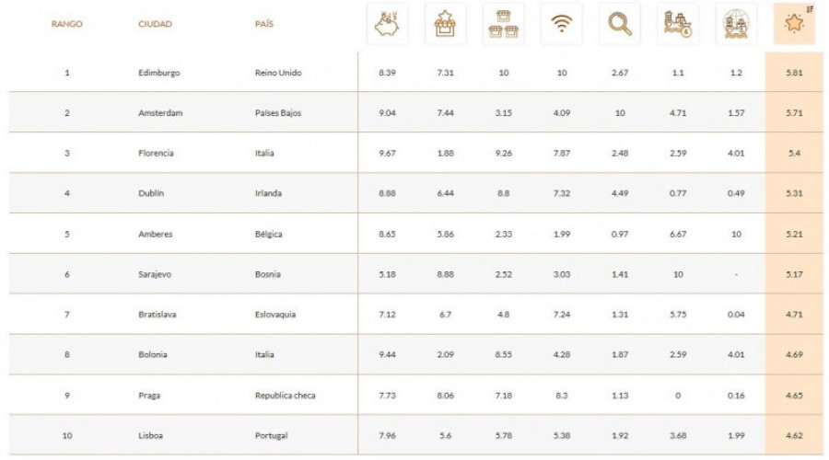Select the three market stalls column icon
829x460 pixels.
(503, 24)
